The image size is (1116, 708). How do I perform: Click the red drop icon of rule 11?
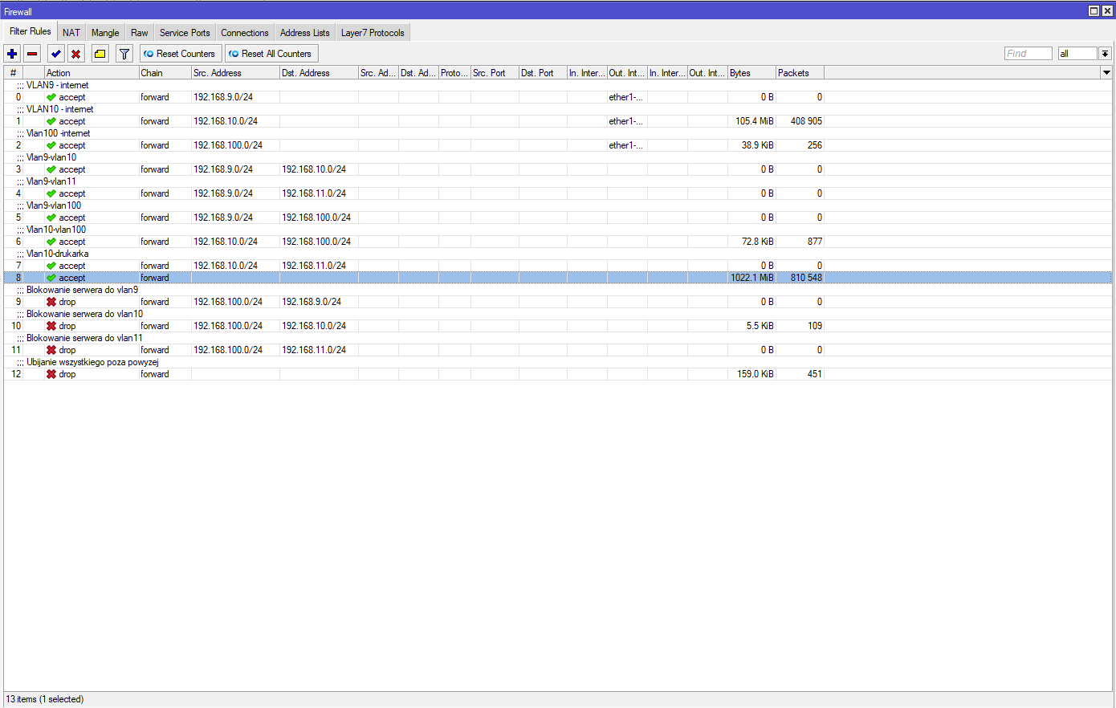51,350
